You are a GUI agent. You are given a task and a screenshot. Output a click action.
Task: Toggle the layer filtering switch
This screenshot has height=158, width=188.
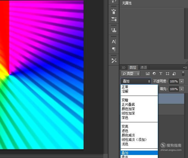tap(183, 73)
